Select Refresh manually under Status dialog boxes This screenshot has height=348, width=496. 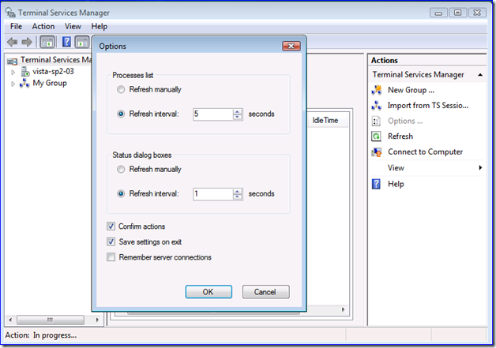121,169
